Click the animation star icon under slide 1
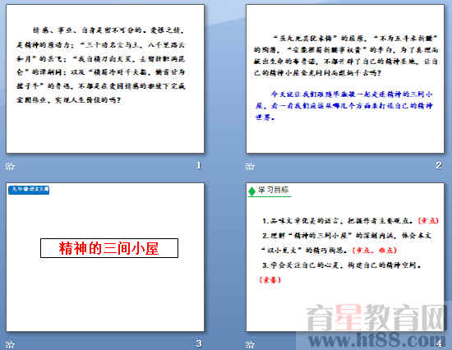Screen dimensions: 452x350 (x=10, y=166)
